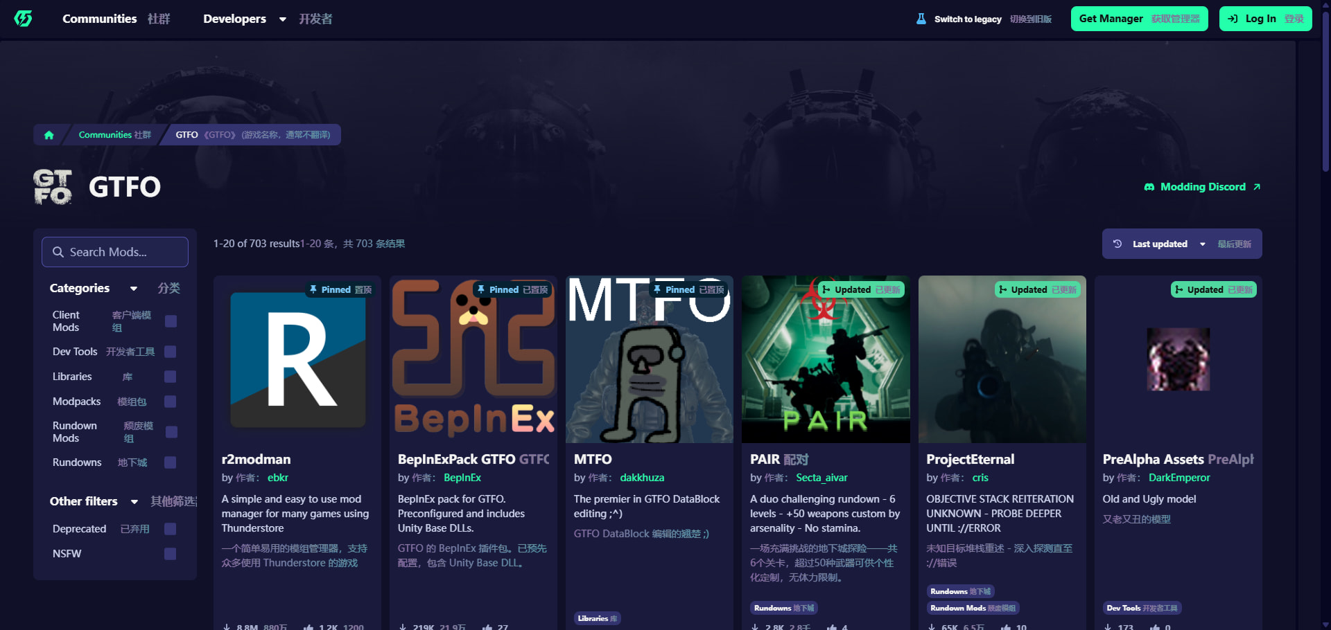Click the flask icon beside Switch to legacy

(x=921, y=19)
